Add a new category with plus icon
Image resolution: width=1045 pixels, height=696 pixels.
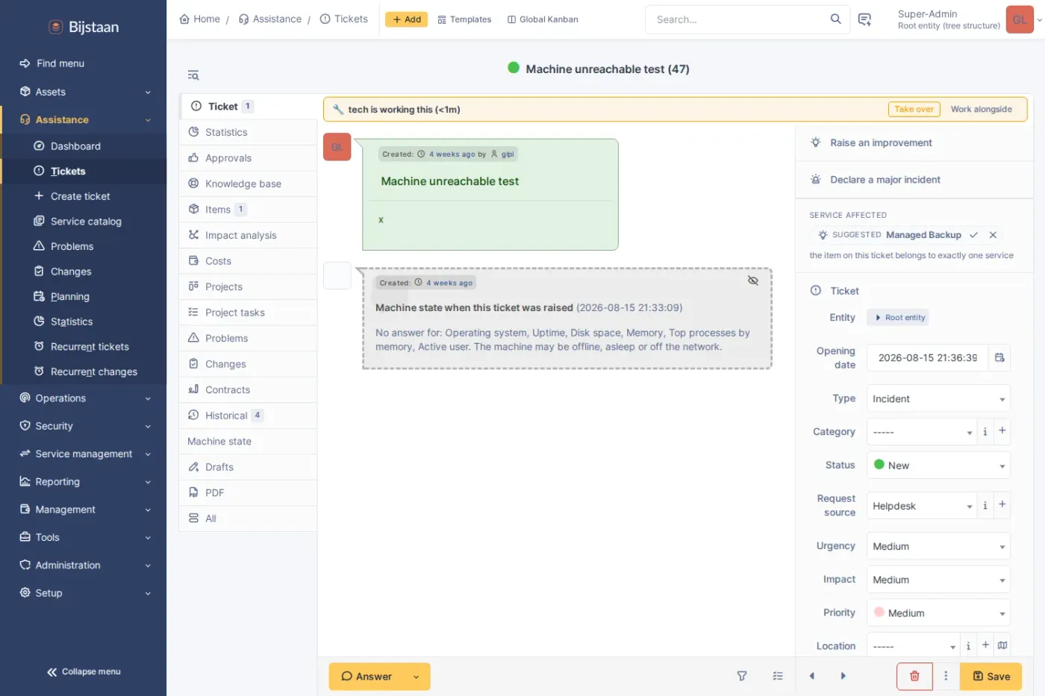click(x=1002, y=431)
